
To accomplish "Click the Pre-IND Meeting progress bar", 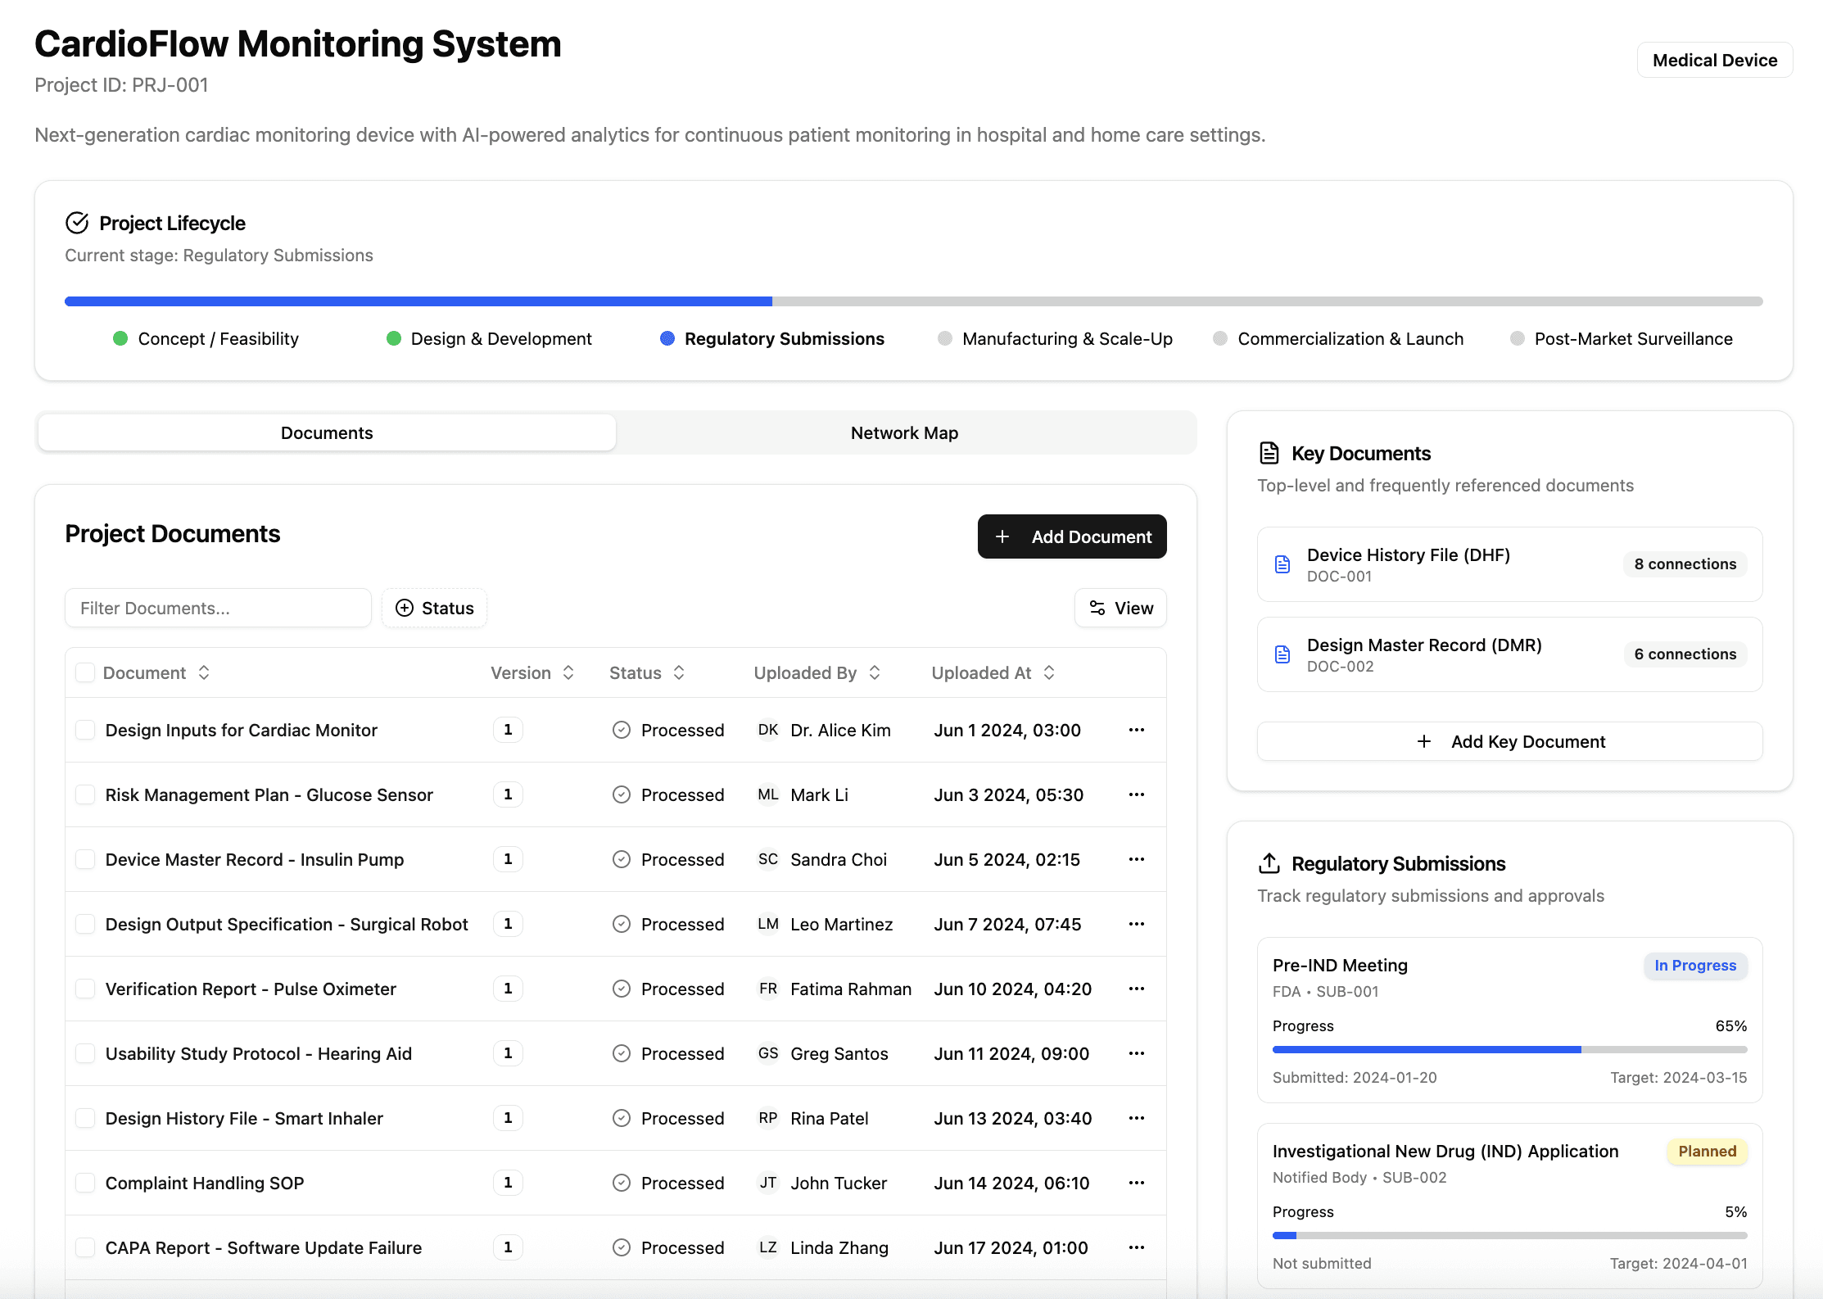I will 1509,1049.
